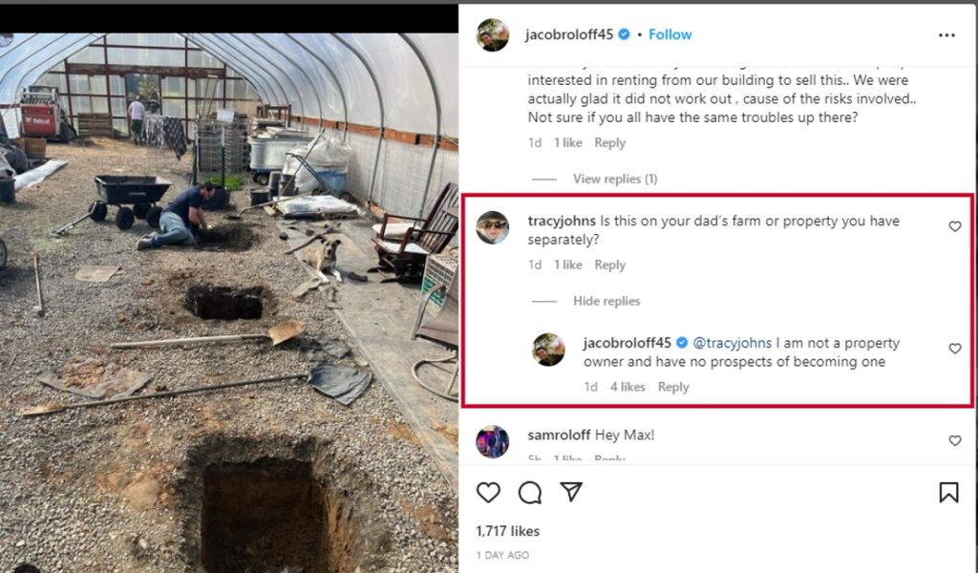Expand View replies (1)
Screen dimensions: 978x573
614,179
